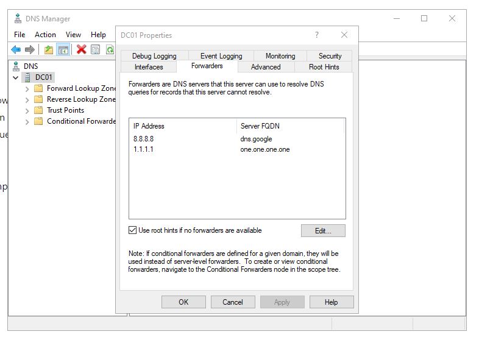Viewport: 493px width, 337px height.
Task: Minimize the DNS Manager window
Action: click(397, 18)
